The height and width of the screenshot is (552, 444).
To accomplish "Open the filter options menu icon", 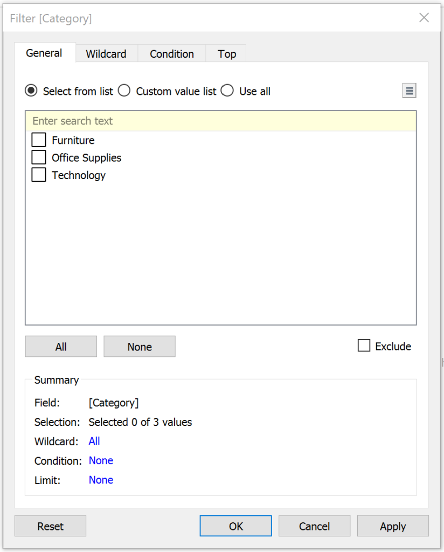I will 409,90.
